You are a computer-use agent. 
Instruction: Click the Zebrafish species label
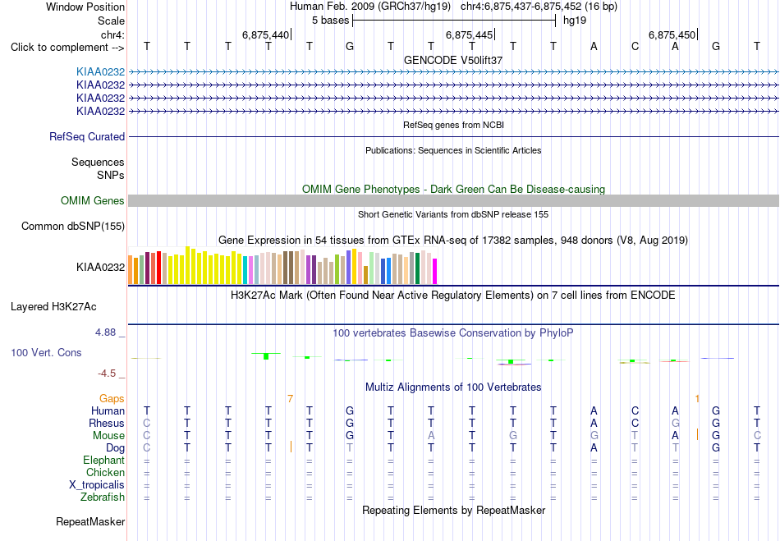pyautogui.click(x=103, y=497)
